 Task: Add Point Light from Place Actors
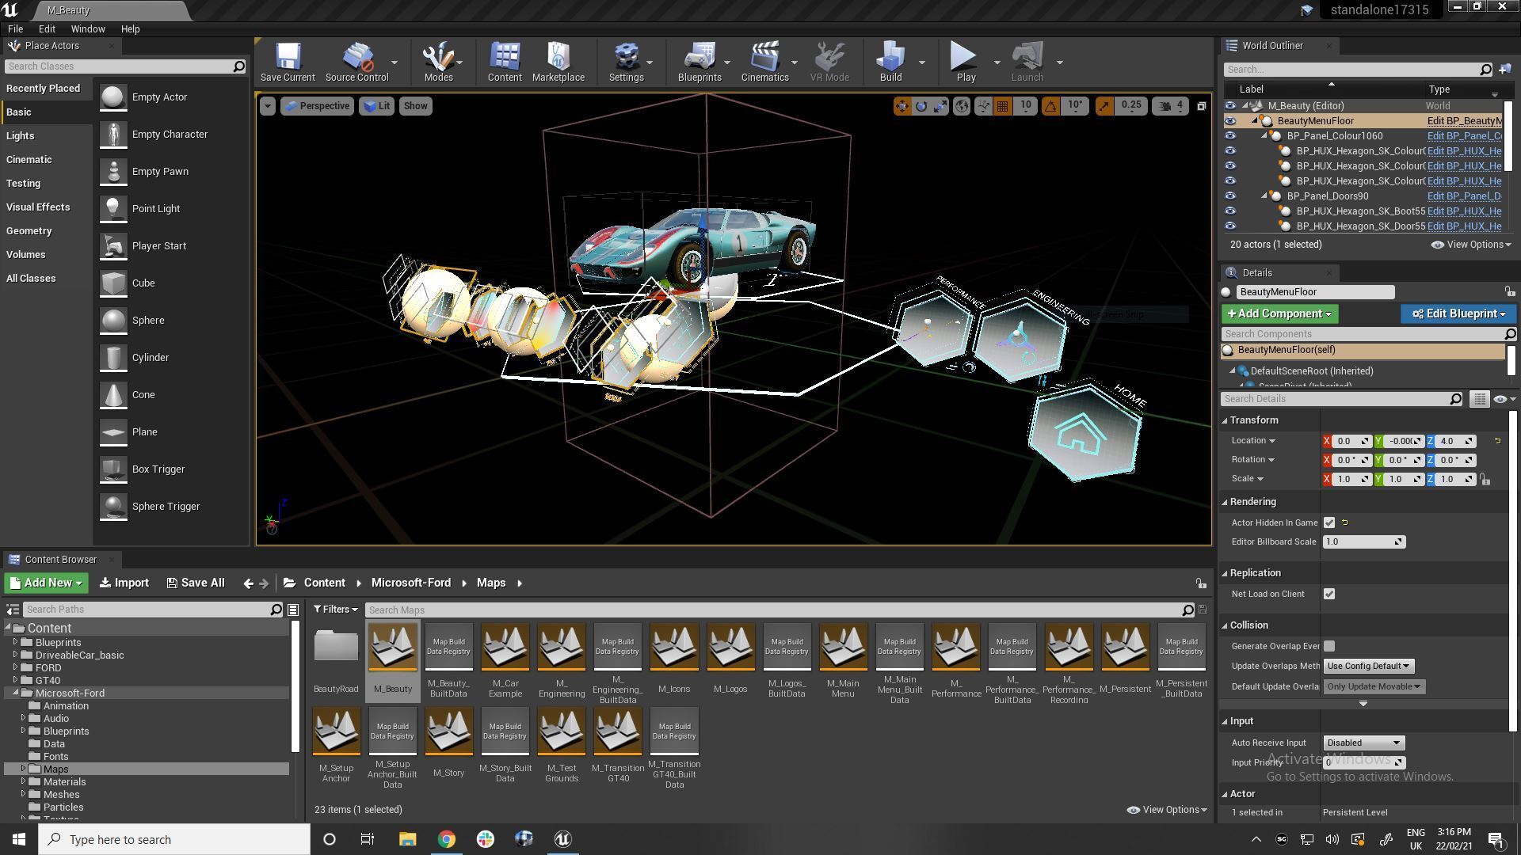tap(156, 209)
